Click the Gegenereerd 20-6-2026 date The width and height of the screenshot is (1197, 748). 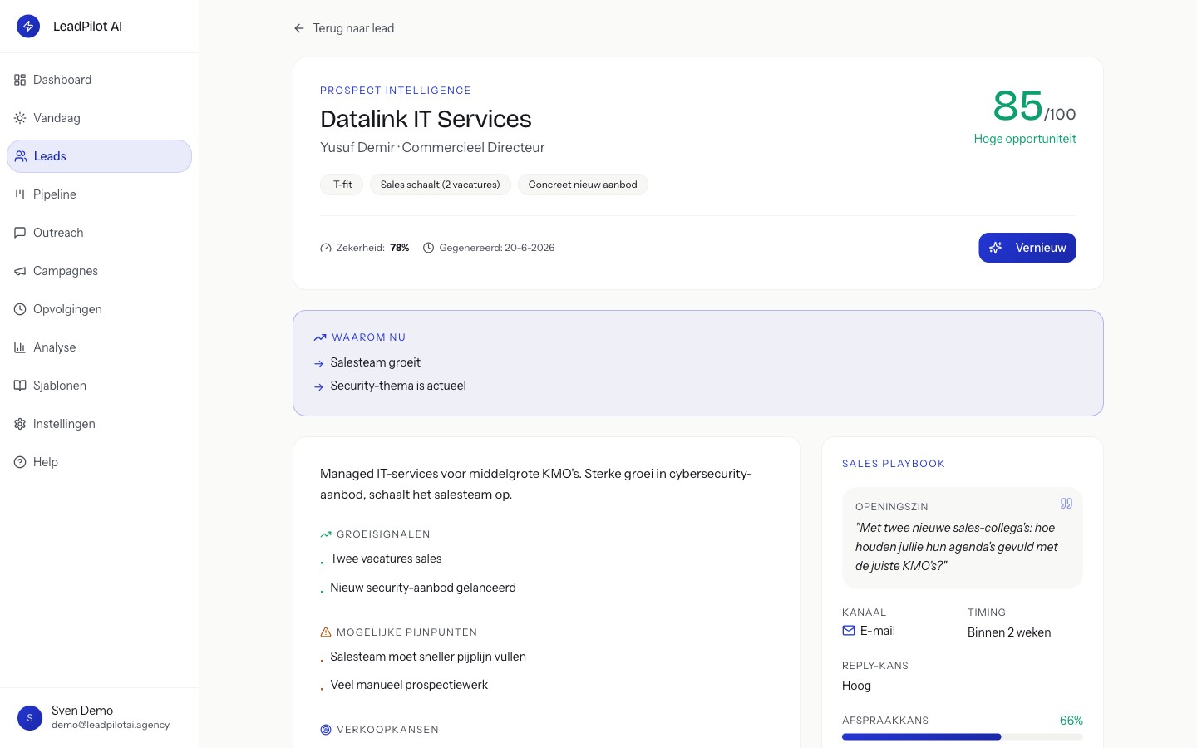pos(497,248)
